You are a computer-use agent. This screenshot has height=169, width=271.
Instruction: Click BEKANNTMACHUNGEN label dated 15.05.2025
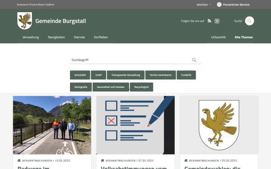[37, 160]
